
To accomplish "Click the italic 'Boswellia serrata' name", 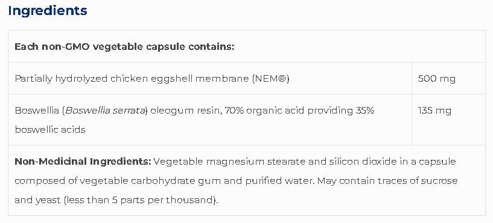I will 105,111.
